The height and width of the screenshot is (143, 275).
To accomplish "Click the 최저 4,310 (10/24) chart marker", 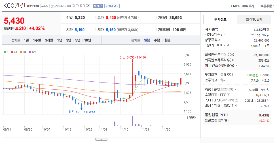I will click(82, 112).
